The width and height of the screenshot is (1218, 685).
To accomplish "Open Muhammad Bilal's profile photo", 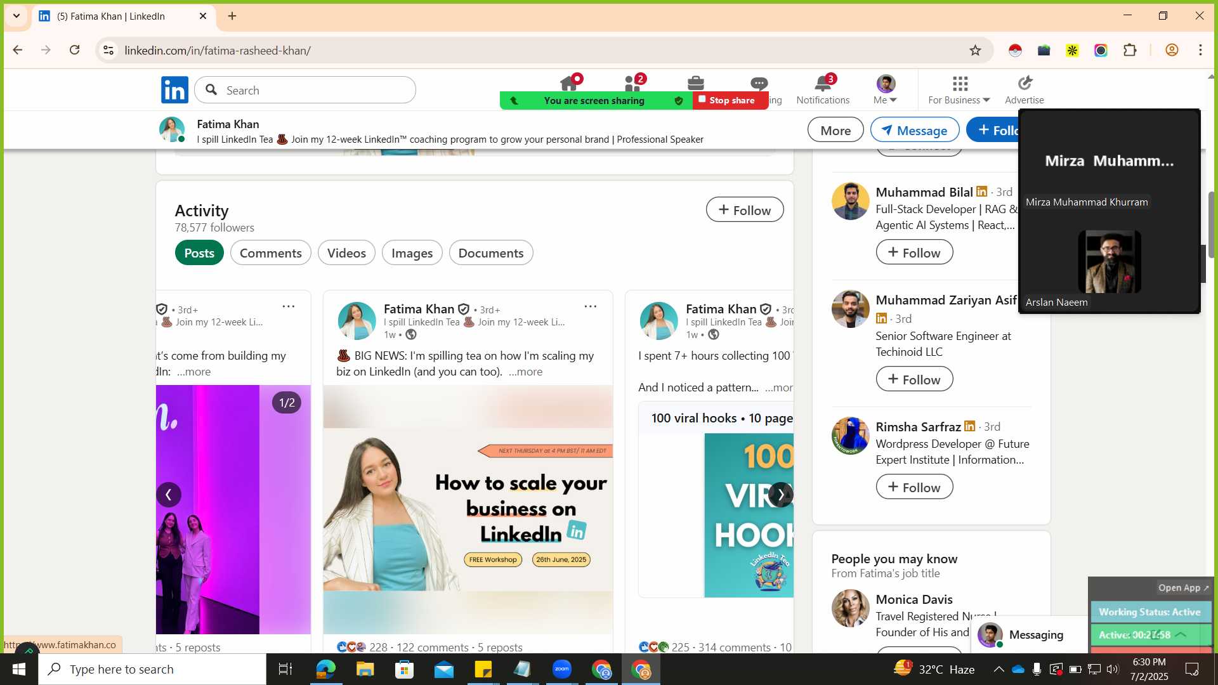I will 850,201.
